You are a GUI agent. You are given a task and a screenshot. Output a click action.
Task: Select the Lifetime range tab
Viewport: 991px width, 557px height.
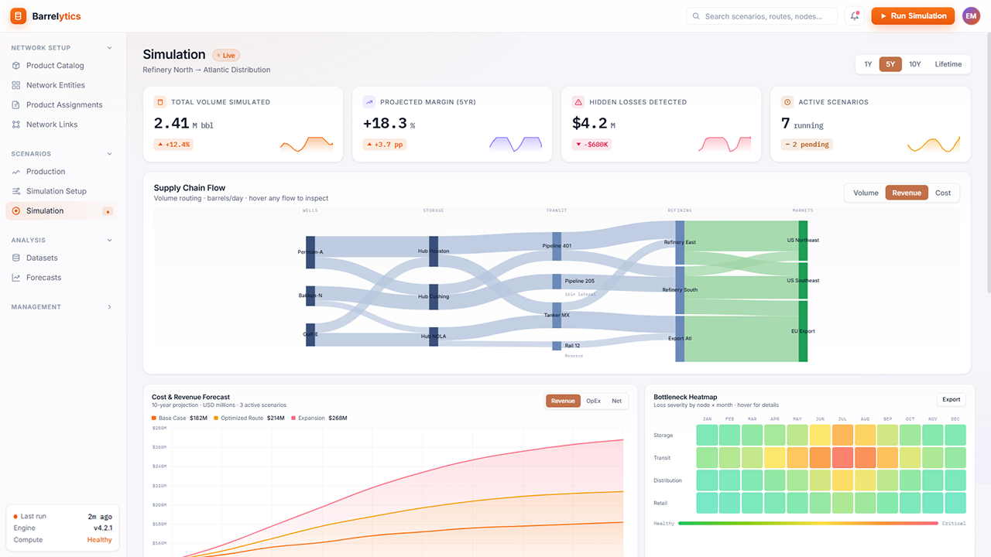point(948,64)
